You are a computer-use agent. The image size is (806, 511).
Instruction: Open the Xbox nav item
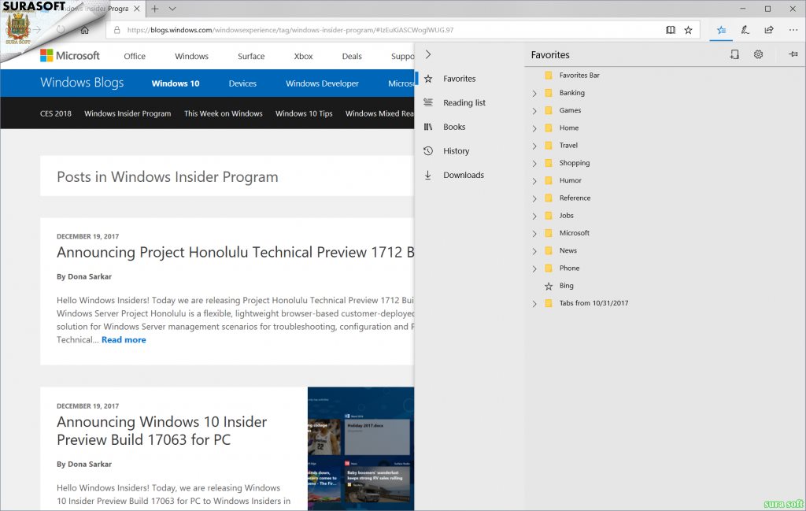[x=303, y=56]
